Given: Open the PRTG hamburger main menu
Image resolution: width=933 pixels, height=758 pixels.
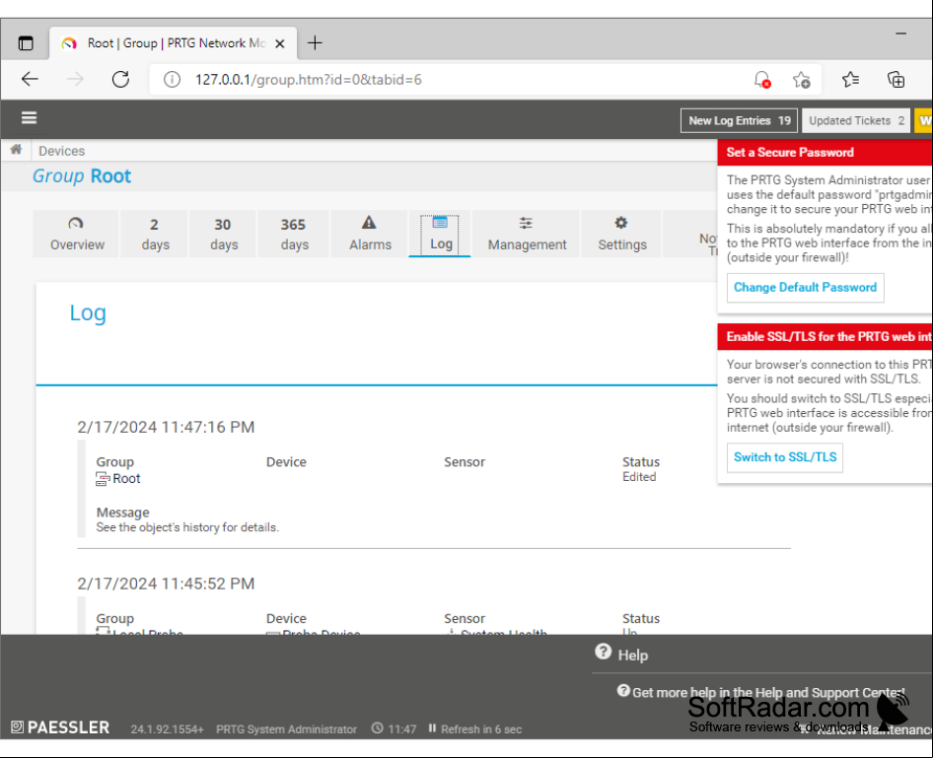Looking at the screenshot, I should tap(30, 118).
